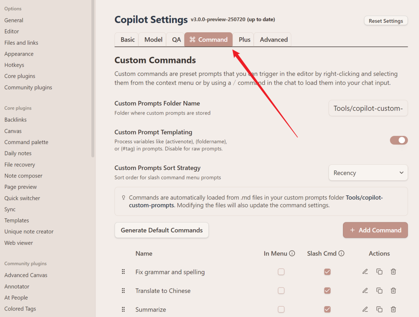The image size is (419, 317).
Task: Switch to the Model tab
Action: tap(153, 40)
